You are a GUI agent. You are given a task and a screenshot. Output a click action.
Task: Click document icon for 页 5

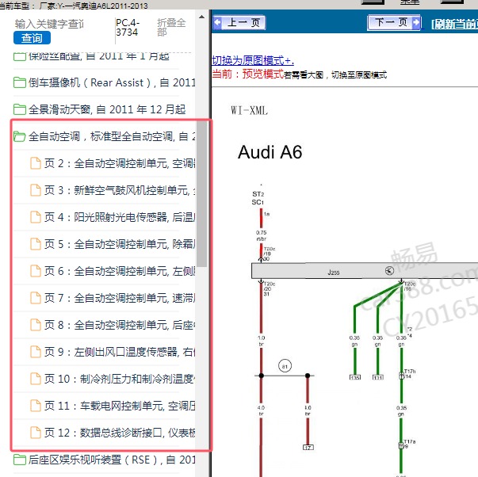36,244
